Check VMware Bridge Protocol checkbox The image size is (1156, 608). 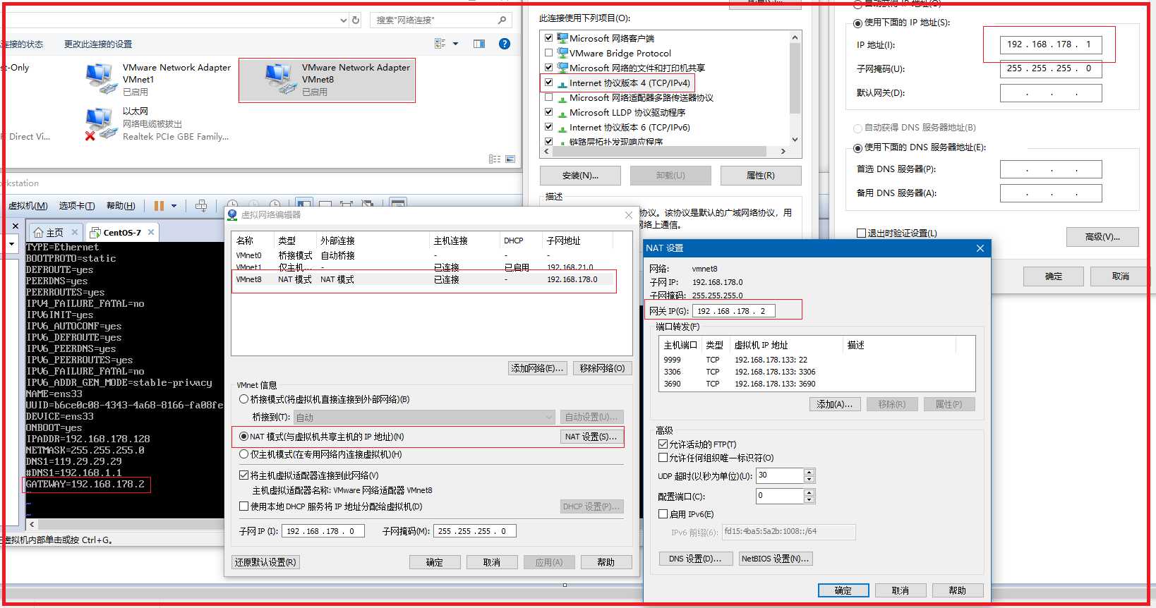tap(549, 53)
